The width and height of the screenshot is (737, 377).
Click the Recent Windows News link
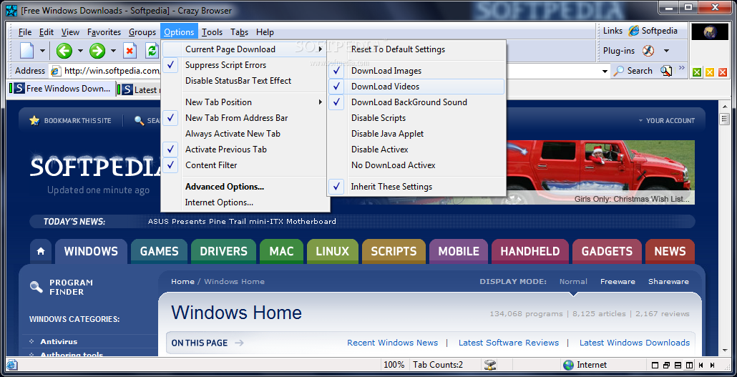point(393,343)
